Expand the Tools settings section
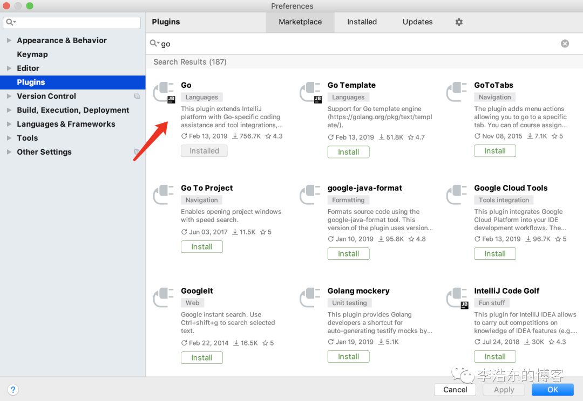The image size is (583, 401). pyautogui.click(x=9, y=138)
